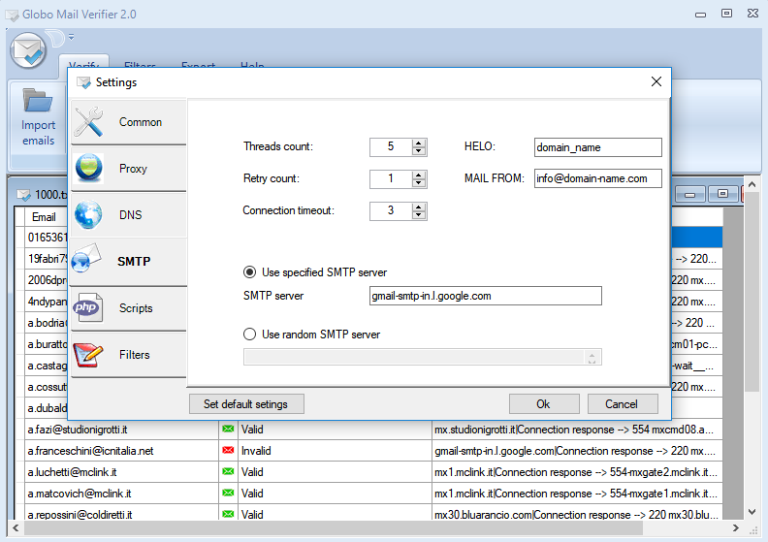
Task: Decrease Retry count with down arrow
Action: click(x=418, y=183)
